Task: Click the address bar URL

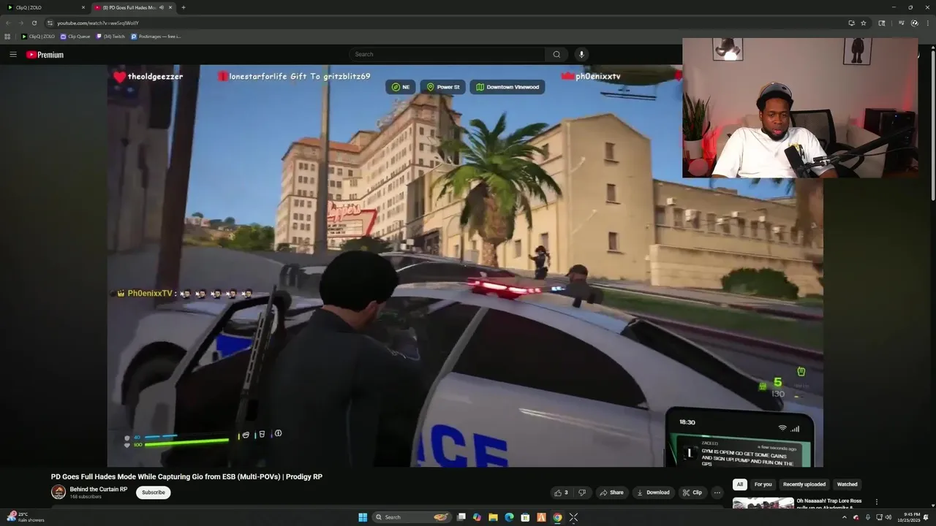Action: click(98, 23)
